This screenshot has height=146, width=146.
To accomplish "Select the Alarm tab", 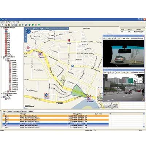I will (x=5, y=111).
